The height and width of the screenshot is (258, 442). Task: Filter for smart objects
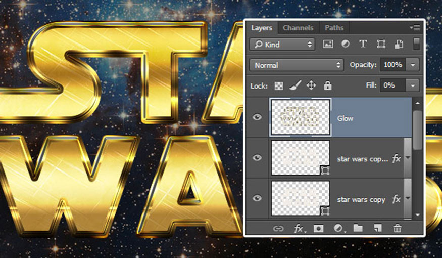[399, 44]
